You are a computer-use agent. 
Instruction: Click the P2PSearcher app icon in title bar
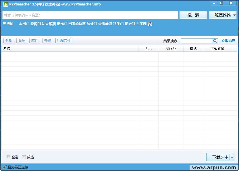tap(6, 4)
